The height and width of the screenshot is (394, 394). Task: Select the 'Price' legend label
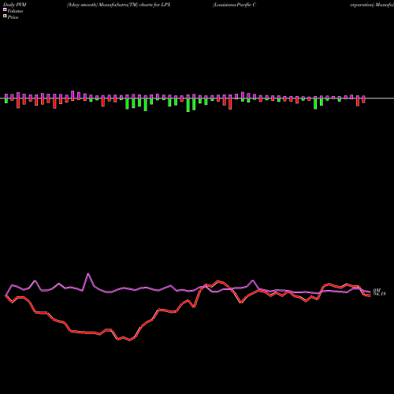click(13, 17)
